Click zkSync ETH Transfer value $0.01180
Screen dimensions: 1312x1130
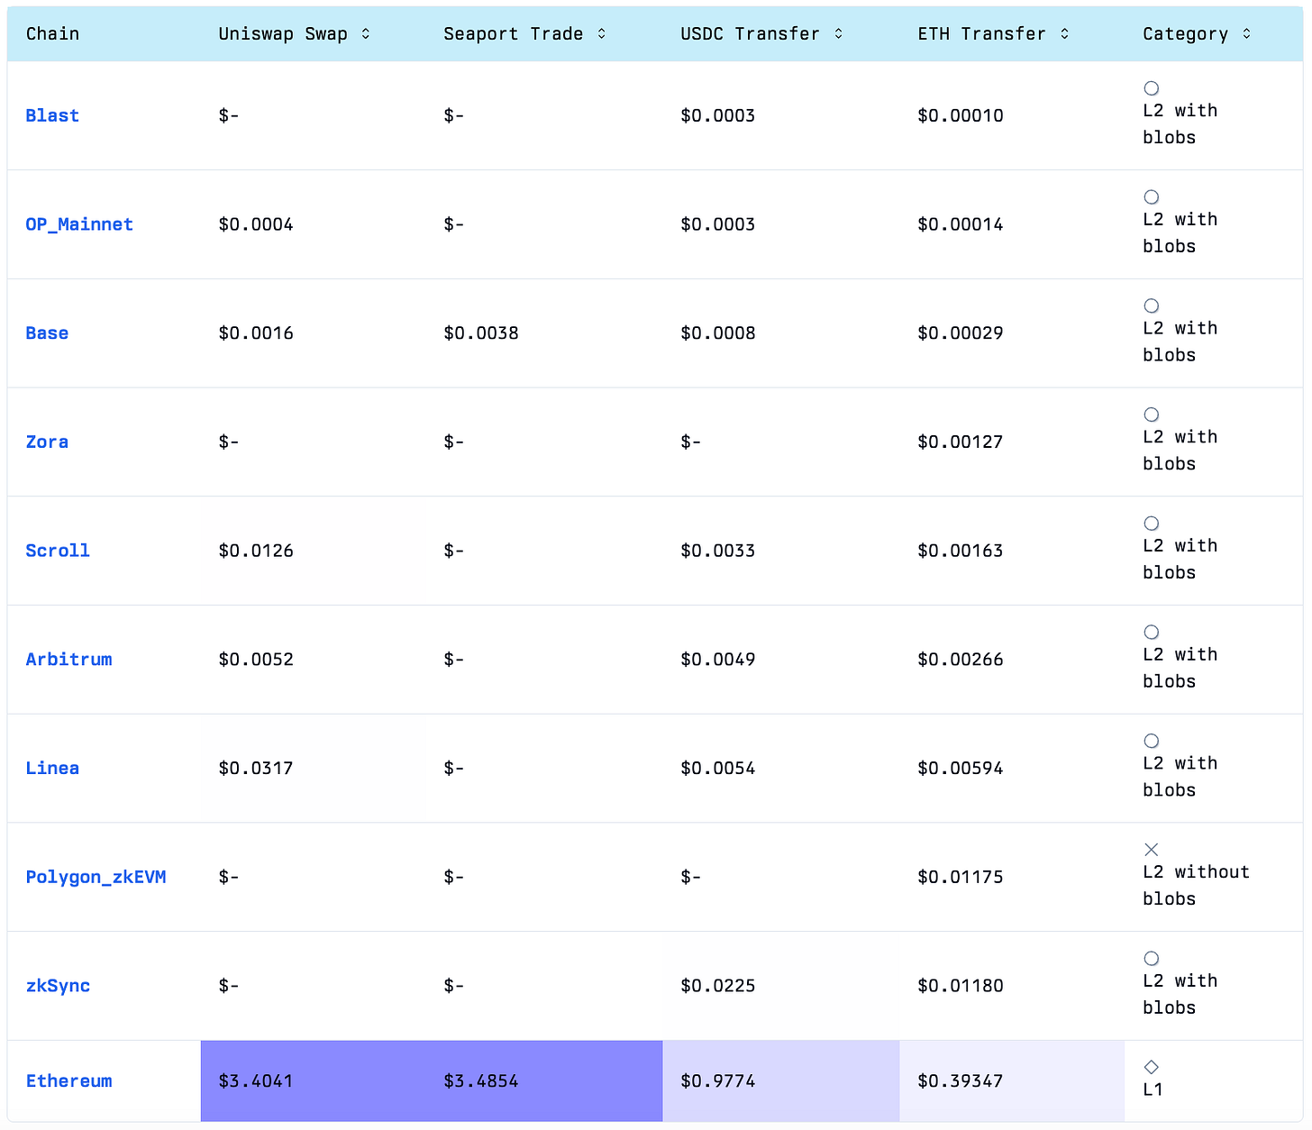pos(961,986)
